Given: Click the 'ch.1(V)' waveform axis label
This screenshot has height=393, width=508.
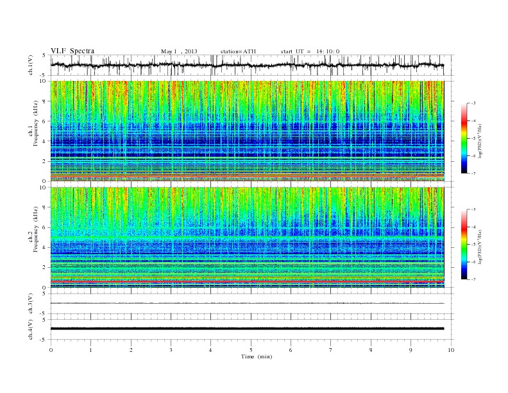Looking at the screenshot, I should click(31, 65).
